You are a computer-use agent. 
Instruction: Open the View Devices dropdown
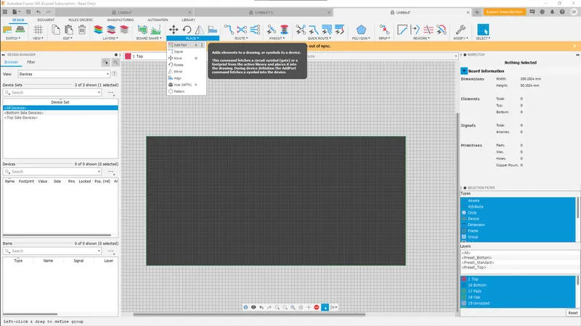click(64, 74)
